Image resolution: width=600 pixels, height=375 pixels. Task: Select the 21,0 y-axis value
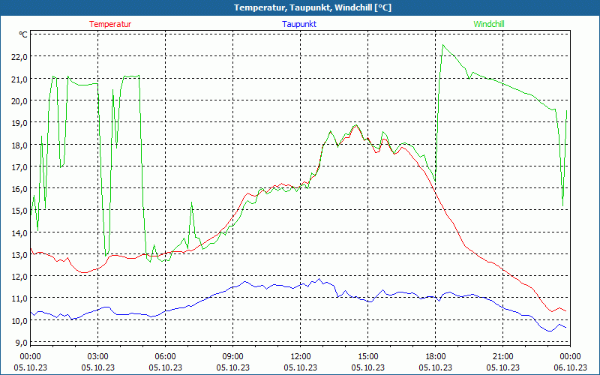pyautogui.click(x=20, y=79)
